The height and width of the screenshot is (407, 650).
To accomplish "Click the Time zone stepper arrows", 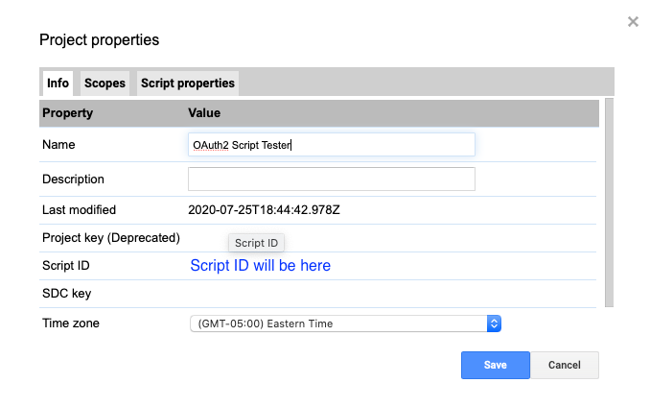I will pyautogui.click(x=494, y=323).
